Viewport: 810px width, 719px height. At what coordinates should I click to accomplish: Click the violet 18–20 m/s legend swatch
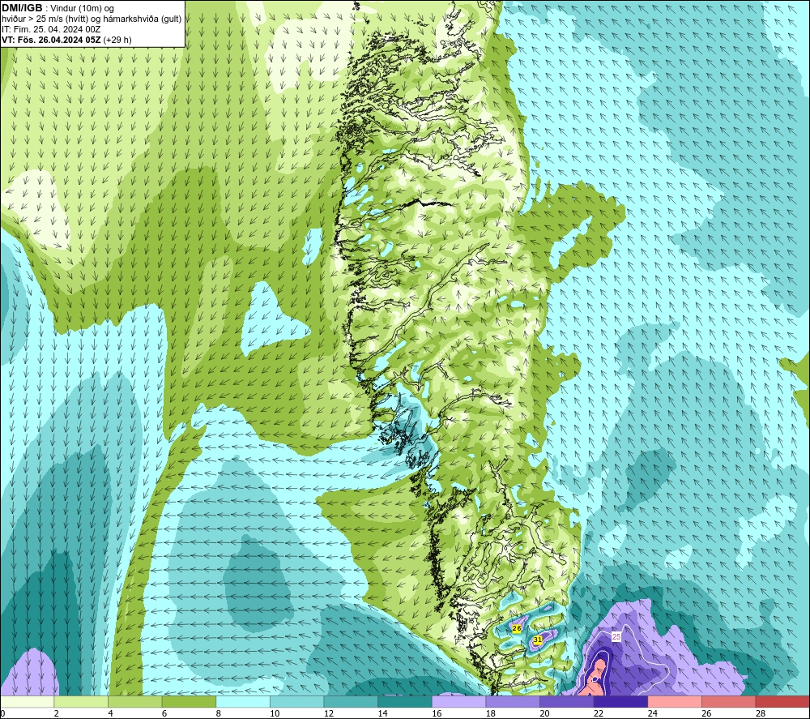513,702
